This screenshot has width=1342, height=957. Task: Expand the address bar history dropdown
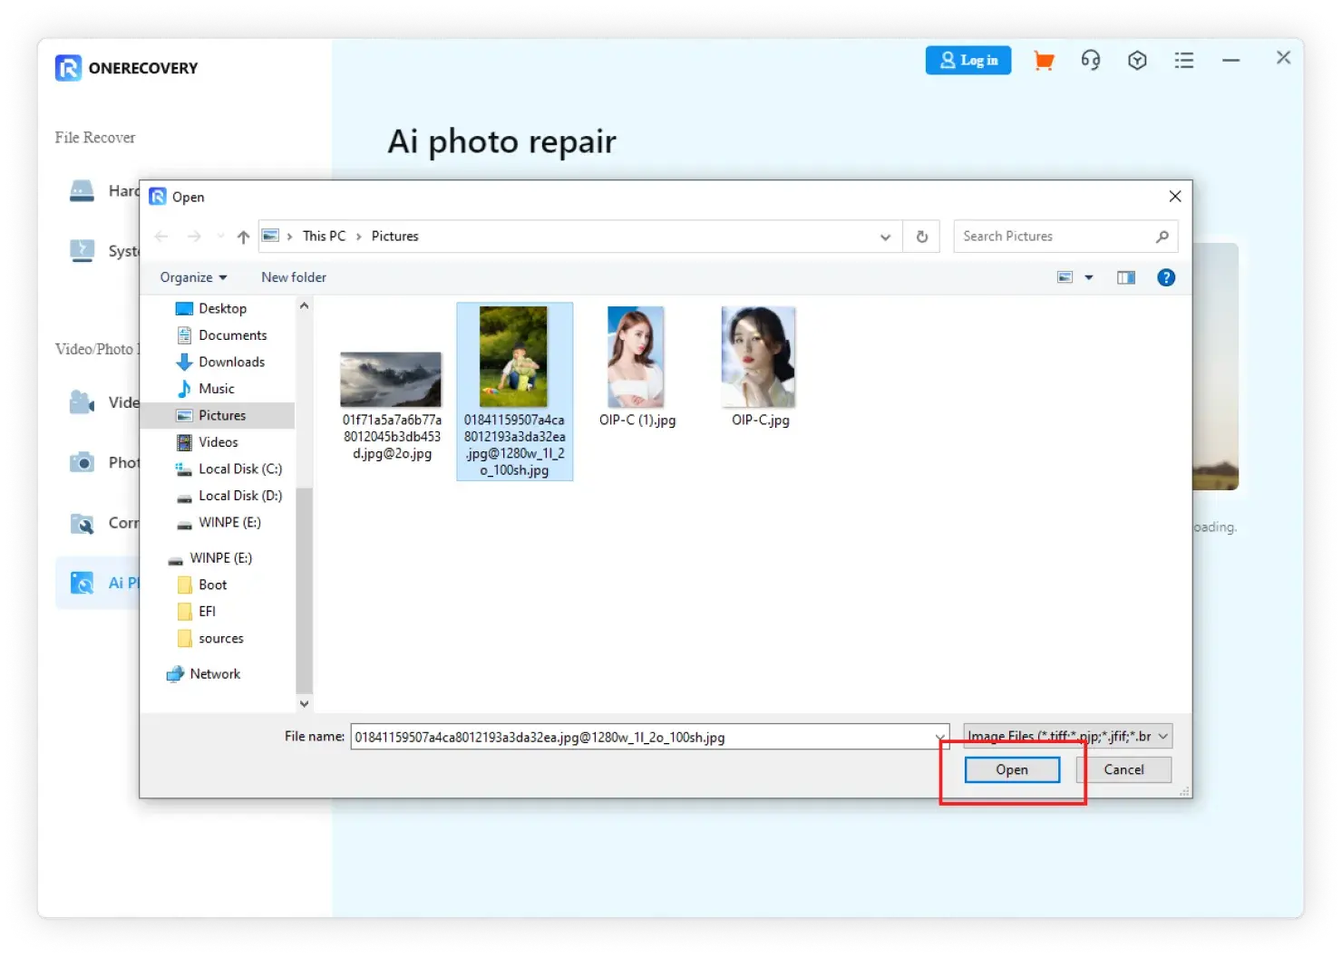coord(885,237)
